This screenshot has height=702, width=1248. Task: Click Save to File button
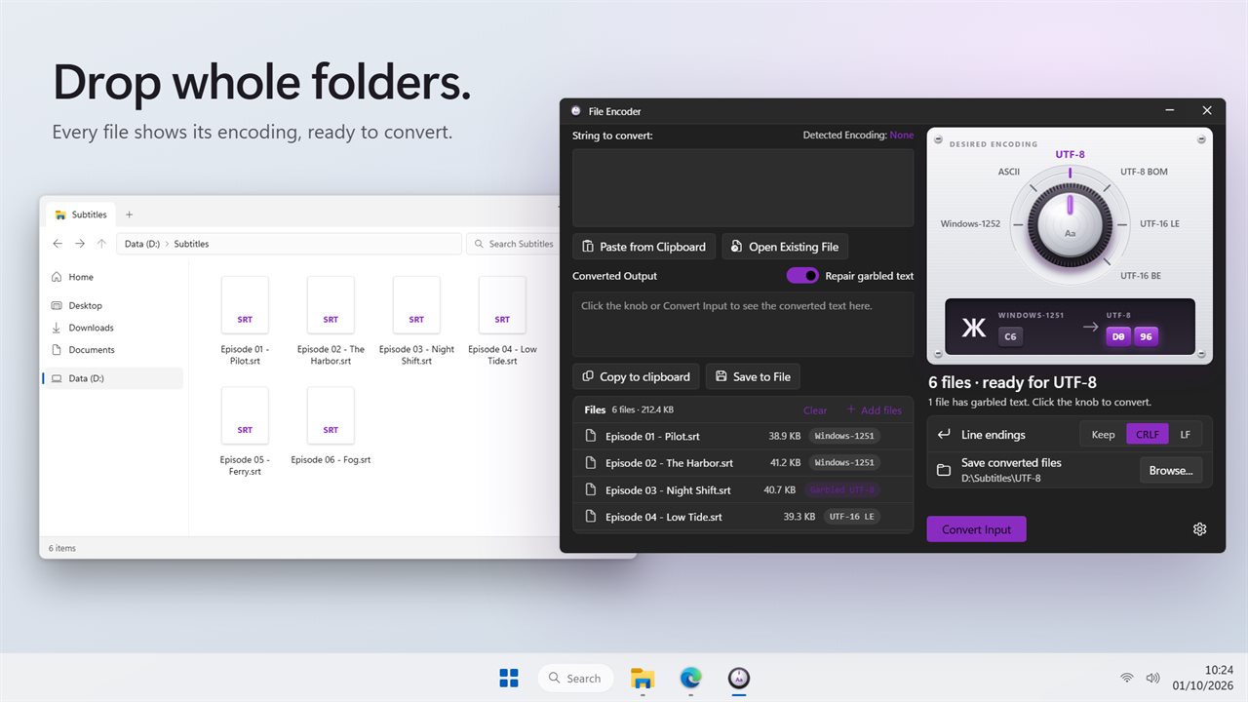tap(753, 376)
